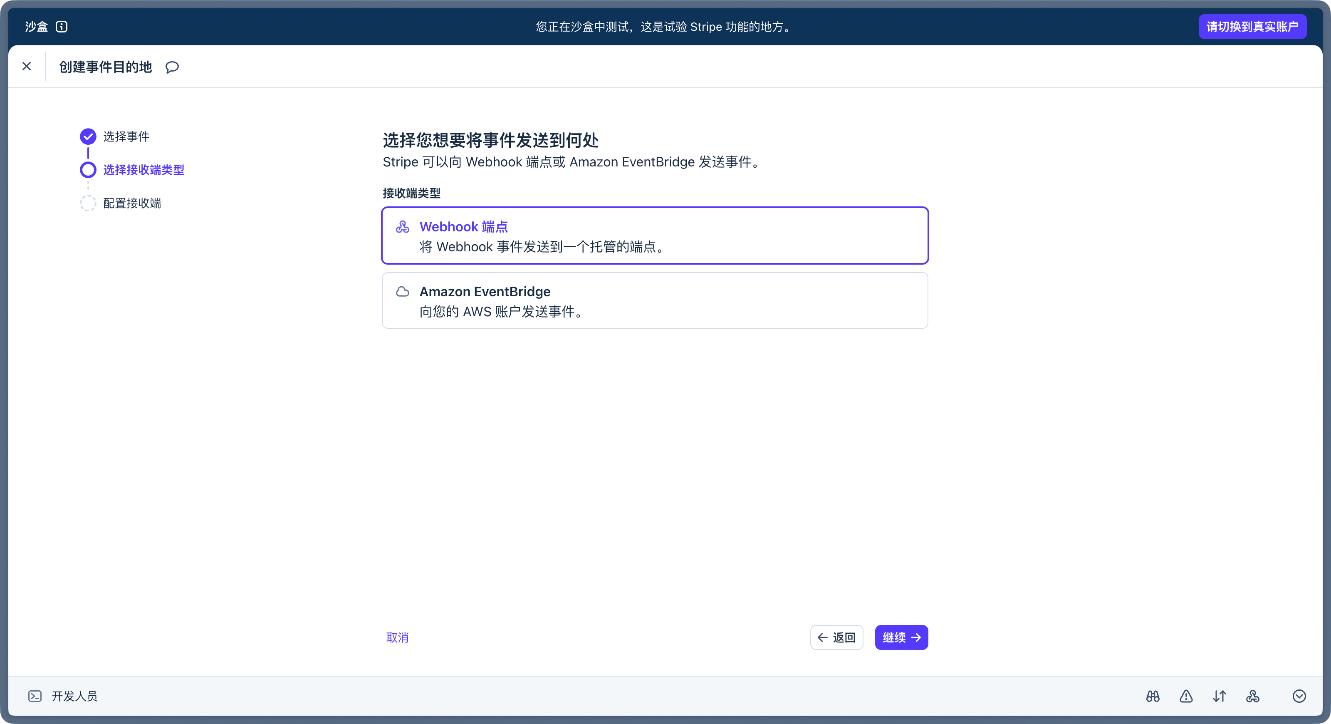Click the developer terminal icon
The image size is (1331, 724).
35,696
